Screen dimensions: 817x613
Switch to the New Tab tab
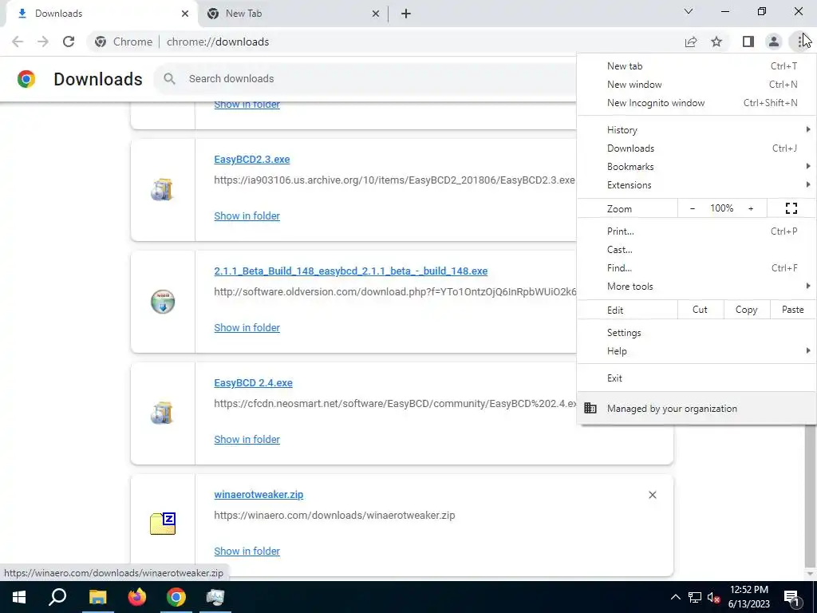tap(292, 14)
